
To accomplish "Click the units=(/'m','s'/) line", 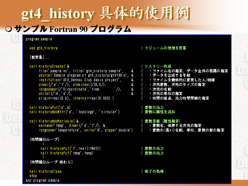I will 86,94.
